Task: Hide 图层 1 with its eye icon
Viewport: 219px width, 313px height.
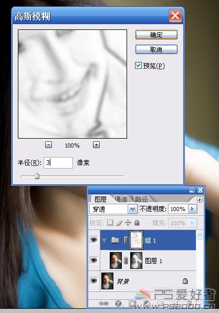Action: pos(94,260)
